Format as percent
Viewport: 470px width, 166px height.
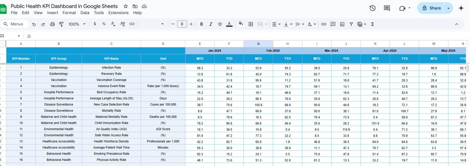pos(104,24)
